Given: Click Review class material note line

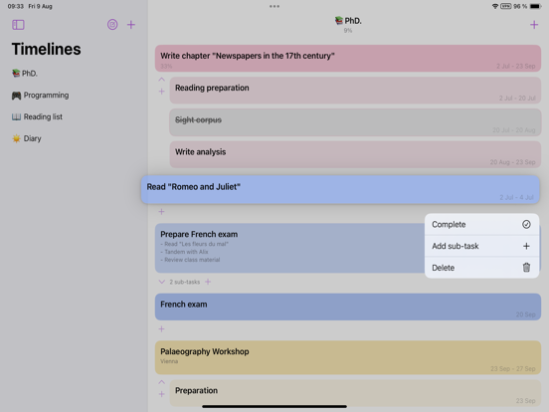Looking at the screenshot, I should (x=190, y=260).
